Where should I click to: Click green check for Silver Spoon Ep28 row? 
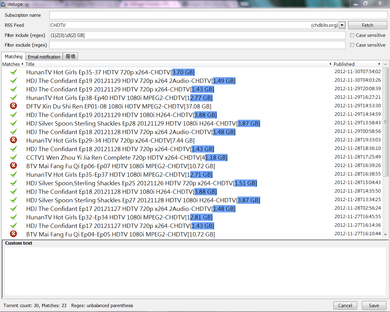click(13, 123)
